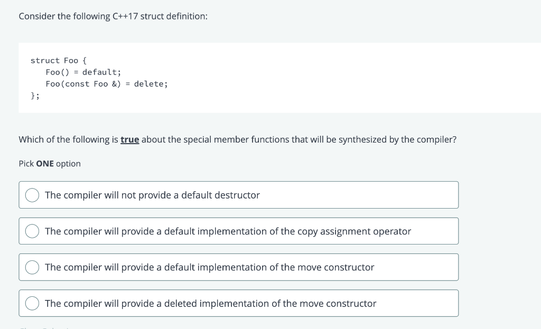The height and width of the screenshot is (329, 541).
Task: Click the 'Foo(const Foo &)' copy constructor declaration
Action: [x=83, y=84]
